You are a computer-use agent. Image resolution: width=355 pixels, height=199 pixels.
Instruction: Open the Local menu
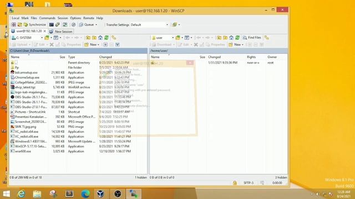[16, 18]
